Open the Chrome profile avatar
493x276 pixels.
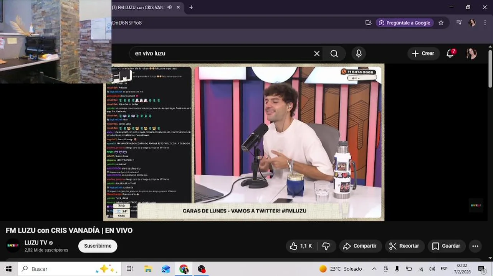(x=472, y=23)
